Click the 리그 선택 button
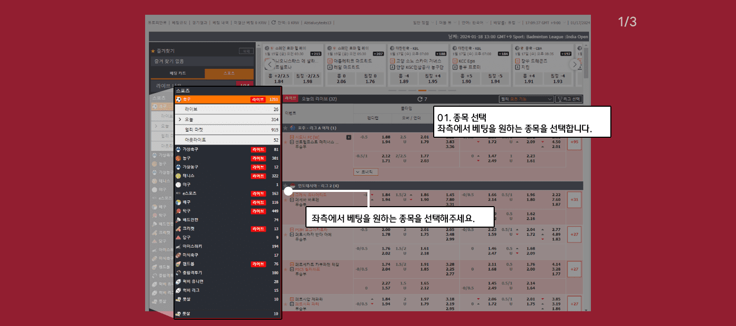 569,99
